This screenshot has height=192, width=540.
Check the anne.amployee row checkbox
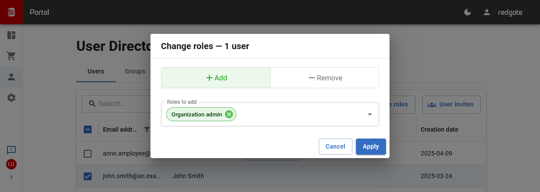(88, 153)
